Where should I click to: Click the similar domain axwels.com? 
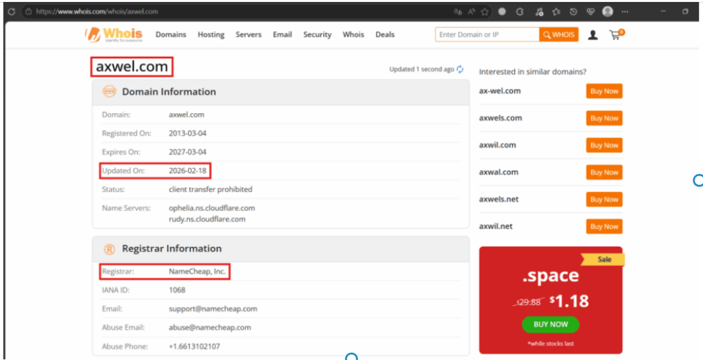pyautogui.click(x=500, y=118)
